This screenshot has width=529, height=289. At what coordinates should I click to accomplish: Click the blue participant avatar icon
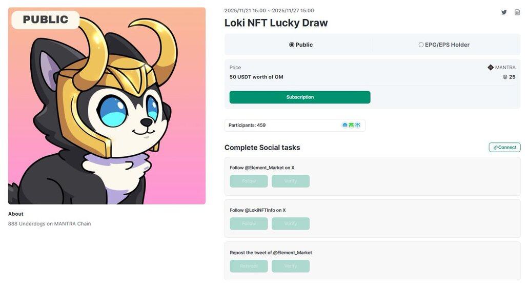coord(345,125)
